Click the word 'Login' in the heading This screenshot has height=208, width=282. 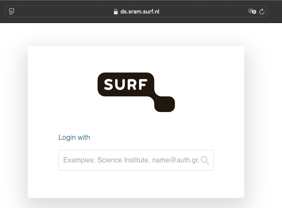click(67, 137)
